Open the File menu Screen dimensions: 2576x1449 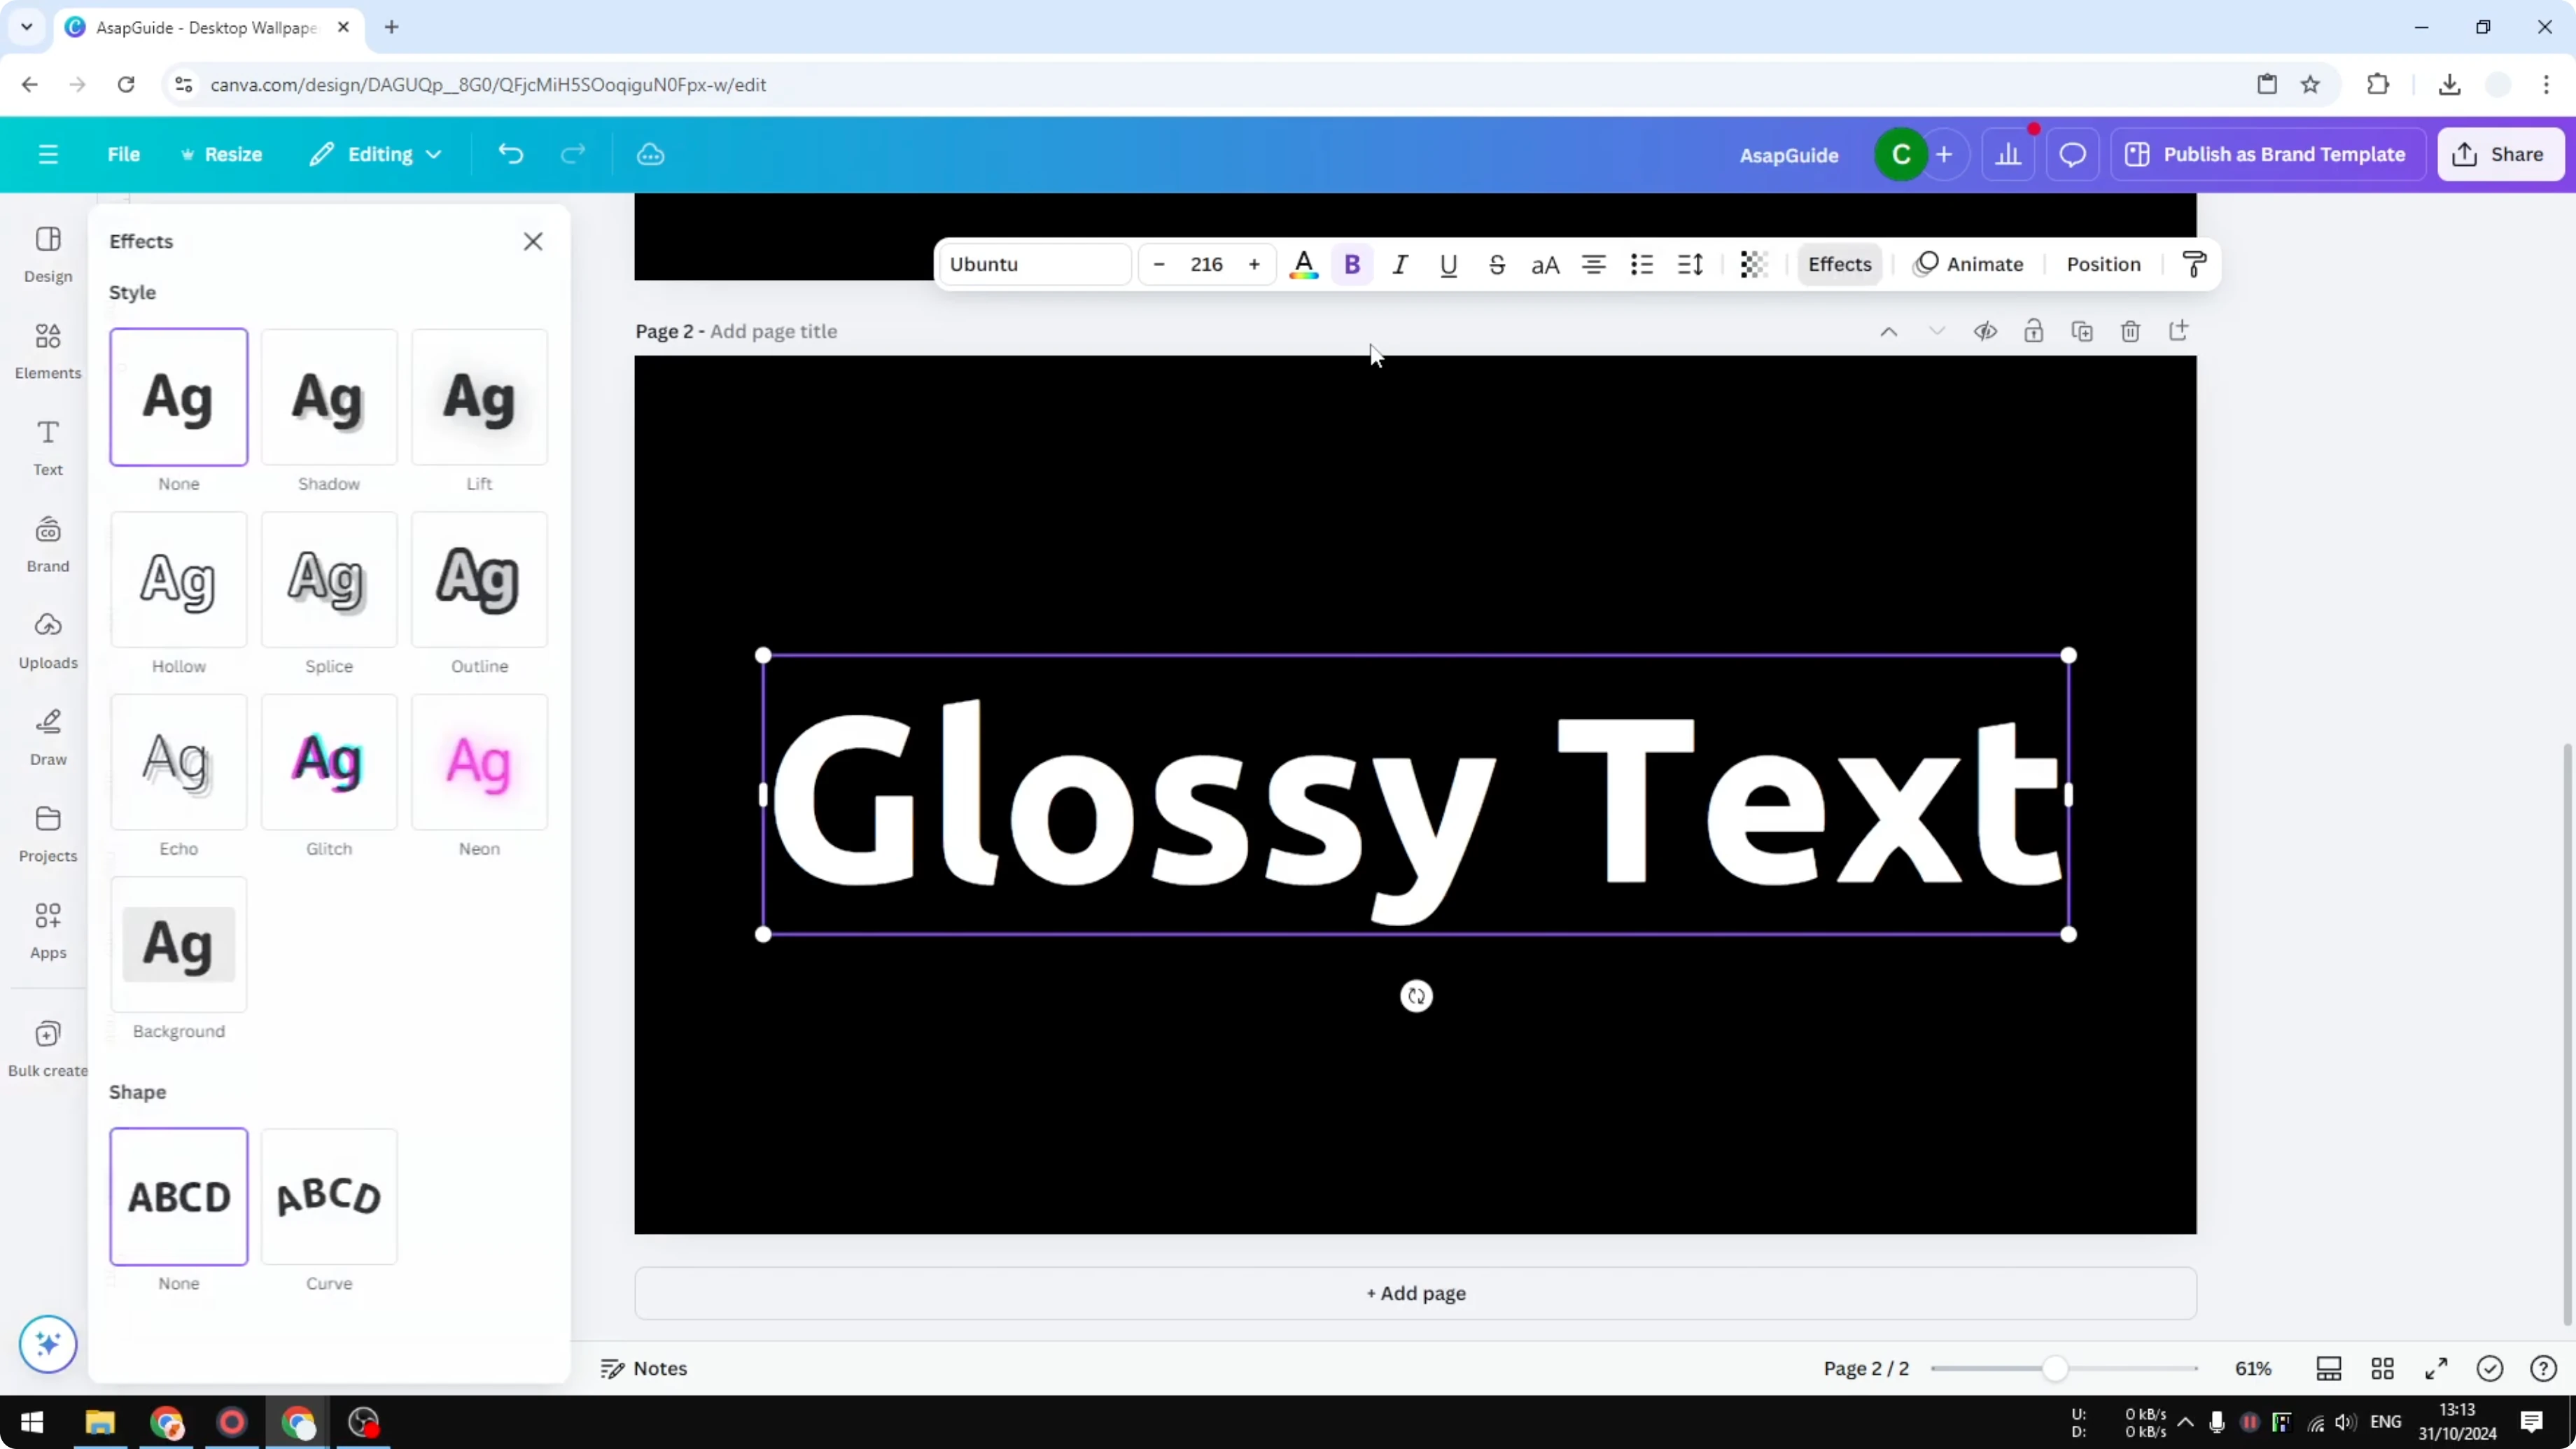pos(124,154)
